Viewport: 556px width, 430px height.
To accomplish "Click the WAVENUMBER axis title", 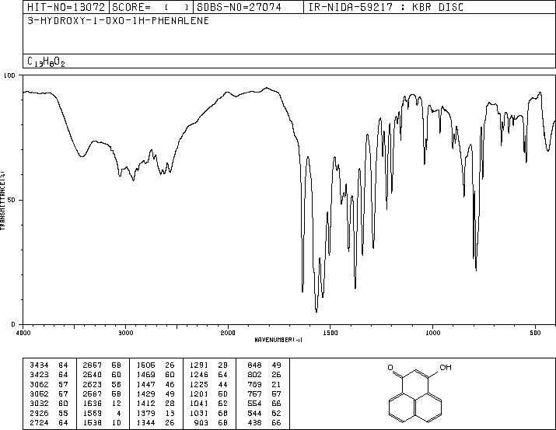I will pos(278,340).
